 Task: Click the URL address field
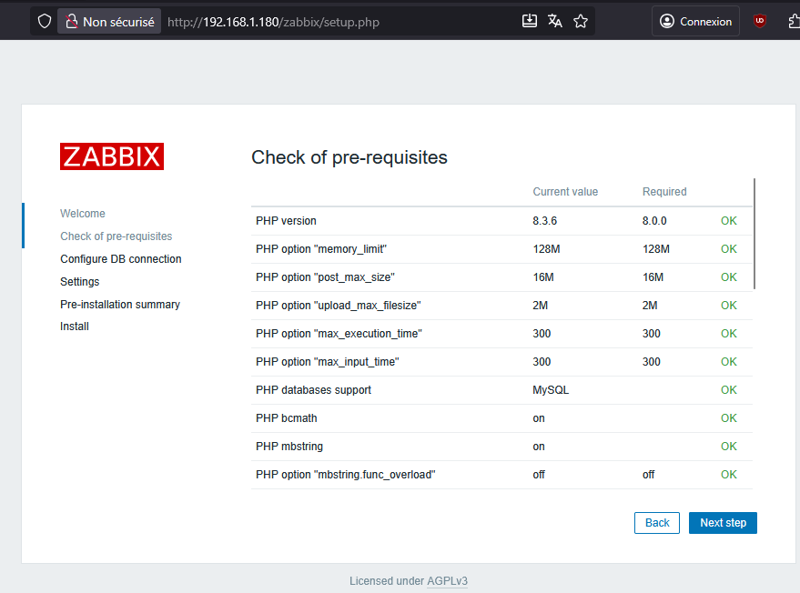click(x=337, y=22)
